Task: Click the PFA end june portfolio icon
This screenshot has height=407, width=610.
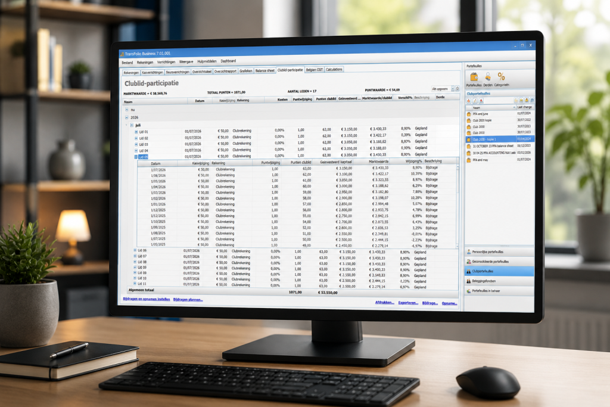Action: click(x=469, y=114)
